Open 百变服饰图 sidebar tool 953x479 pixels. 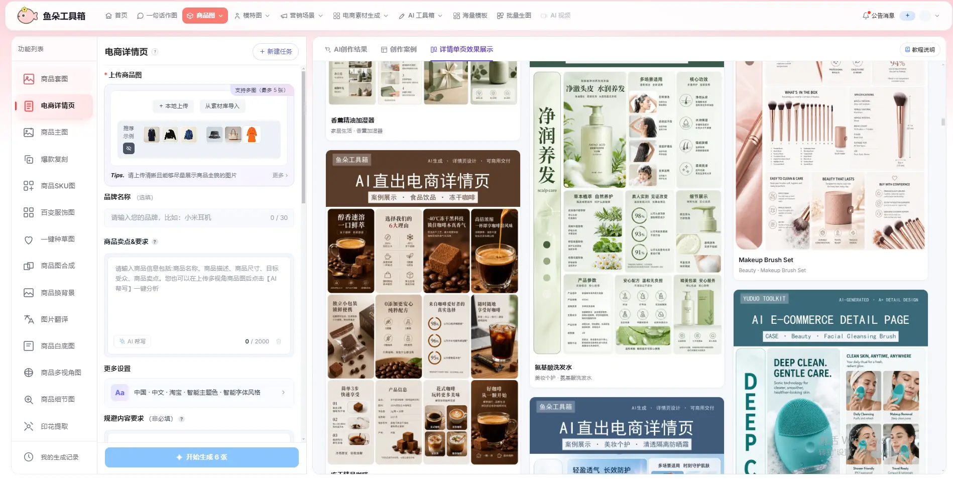click(54, 212)
